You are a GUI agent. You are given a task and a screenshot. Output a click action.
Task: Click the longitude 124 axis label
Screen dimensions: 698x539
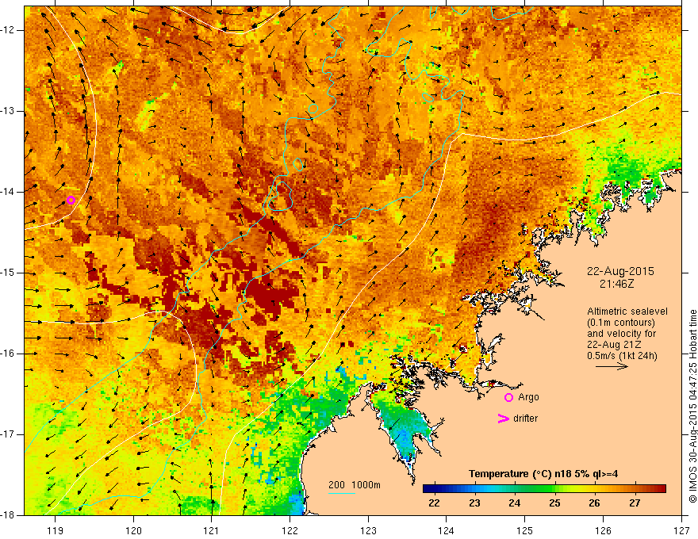(447, 530)
